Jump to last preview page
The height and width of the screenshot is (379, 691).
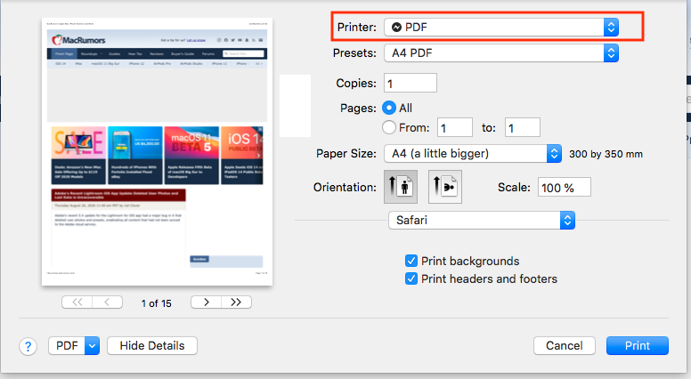click(x=236, y=302)
